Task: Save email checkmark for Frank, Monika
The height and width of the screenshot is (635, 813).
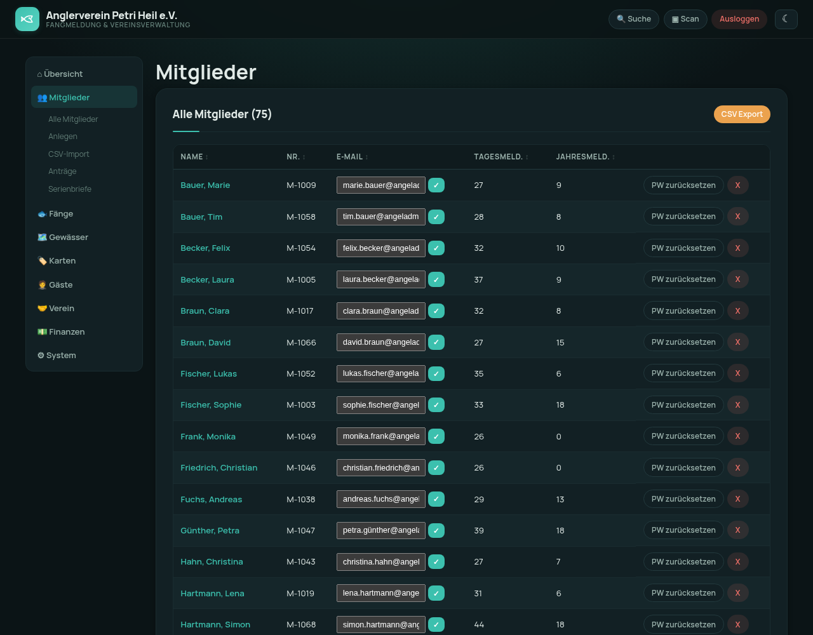Action: (436, 436)
